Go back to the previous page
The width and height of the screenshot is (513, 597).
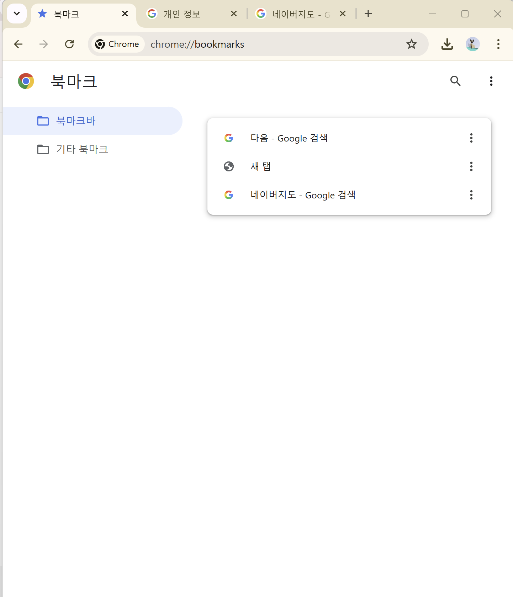[18, 44]
